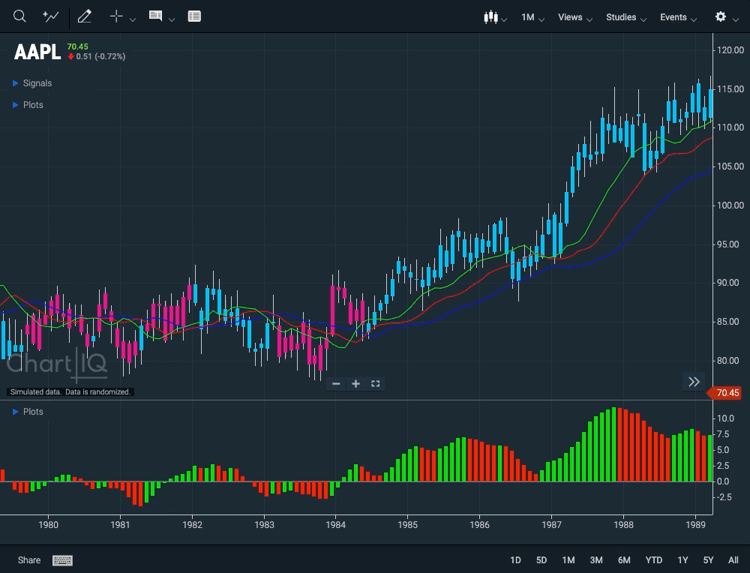This screenshot has width=750, height=573.
Task: Select the YTD range
Action: 654,560
